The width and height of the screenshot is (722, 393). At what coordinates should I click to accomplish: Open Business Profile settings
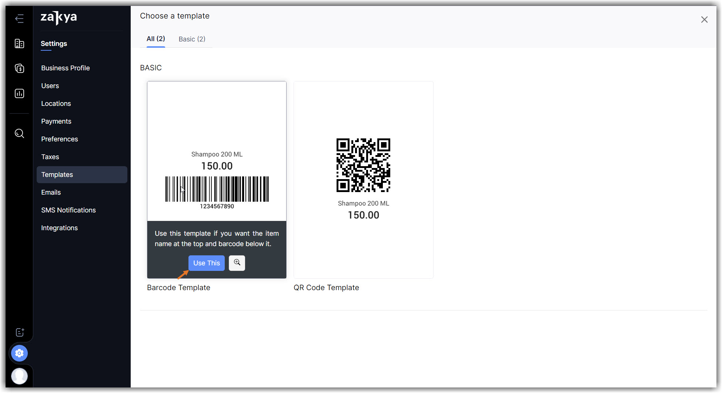[65, 68]
